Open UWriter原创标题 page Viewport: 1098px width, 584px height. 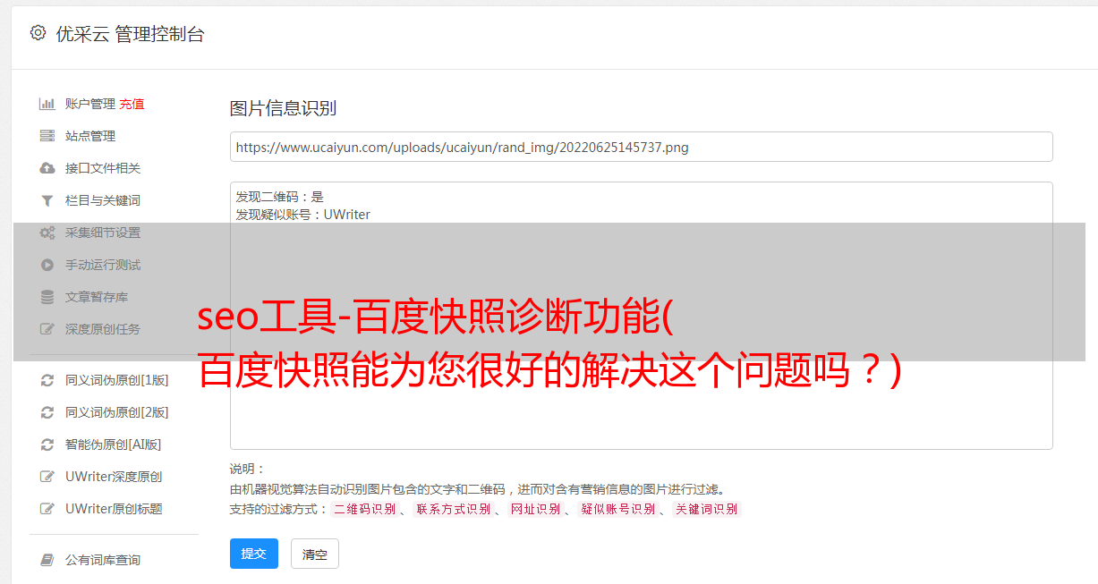(x=114, y=509)
